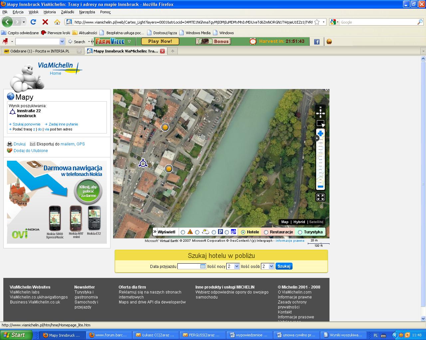Click the map pan compass control
This screenshot has width=426, height=340.
tap(320, 113)
